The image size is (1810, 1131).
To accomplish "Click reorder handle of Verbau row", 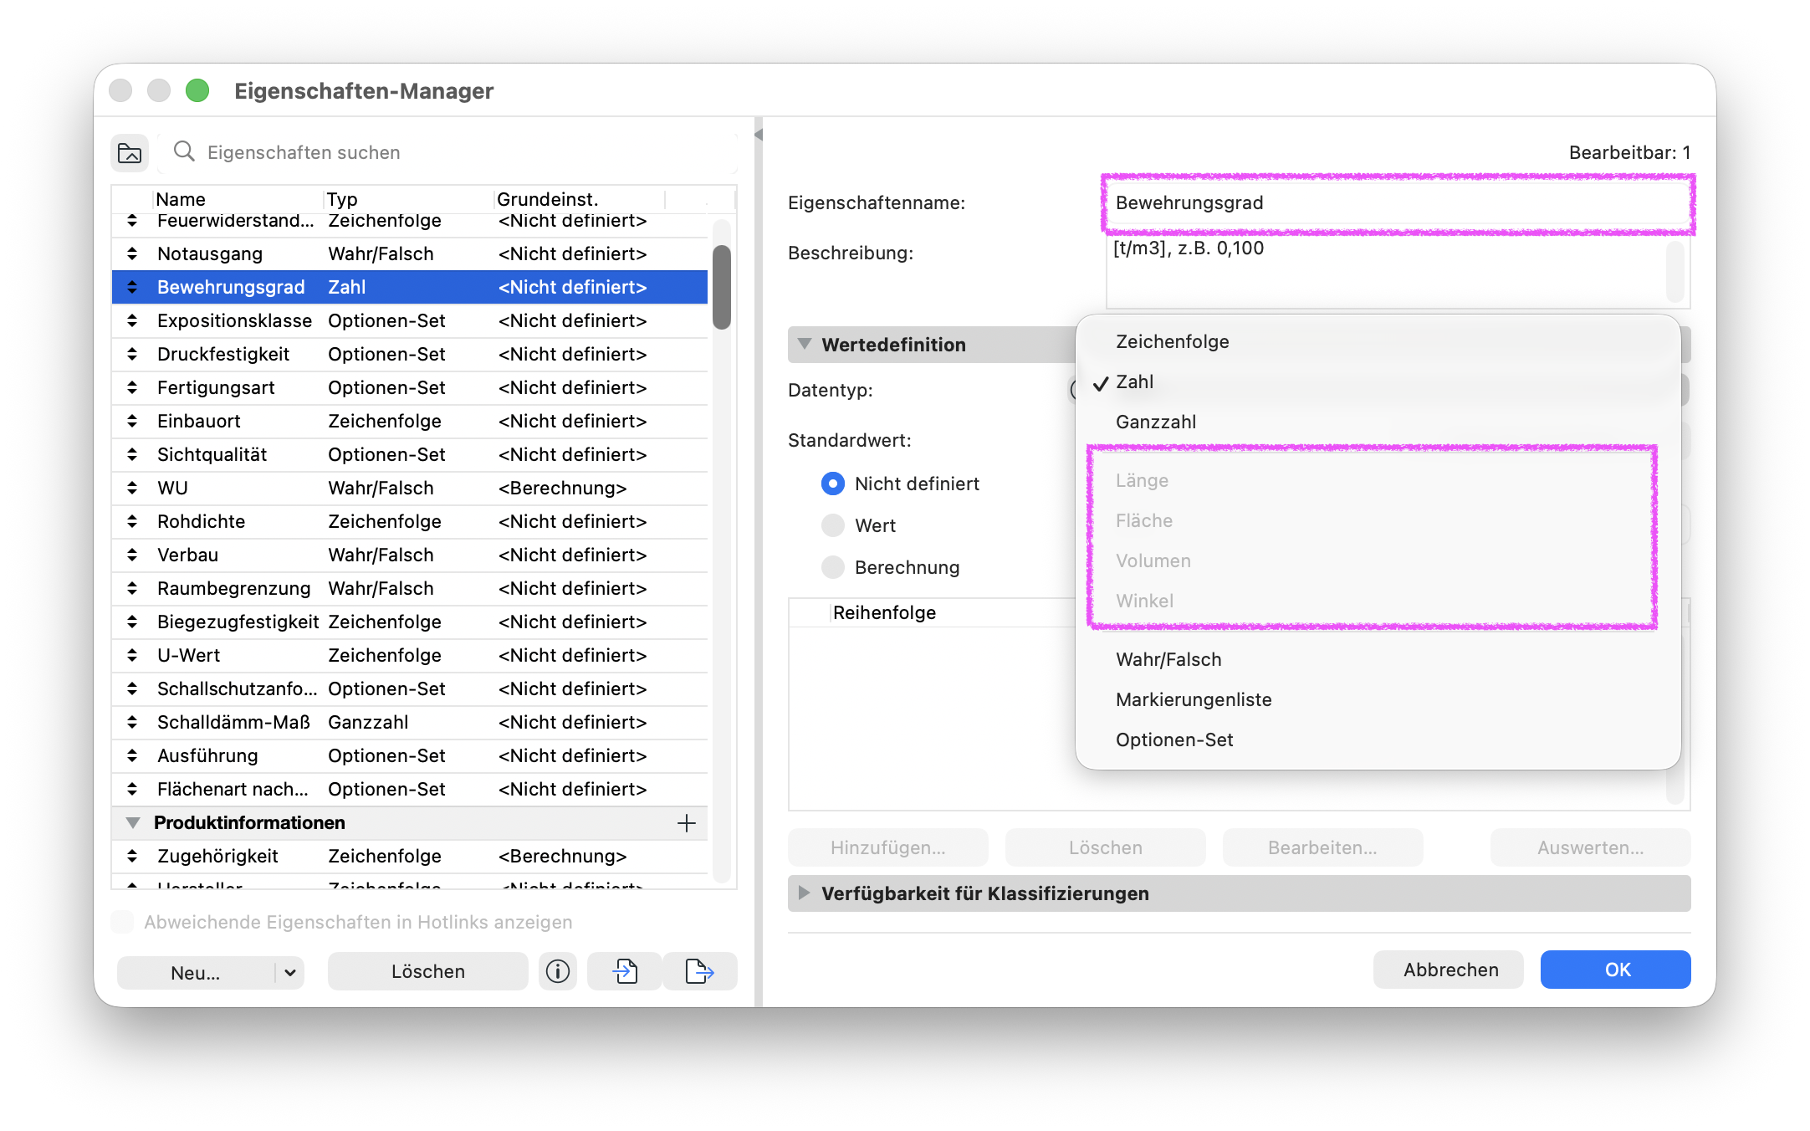I will pyautogui.click(x=132, y=555).
